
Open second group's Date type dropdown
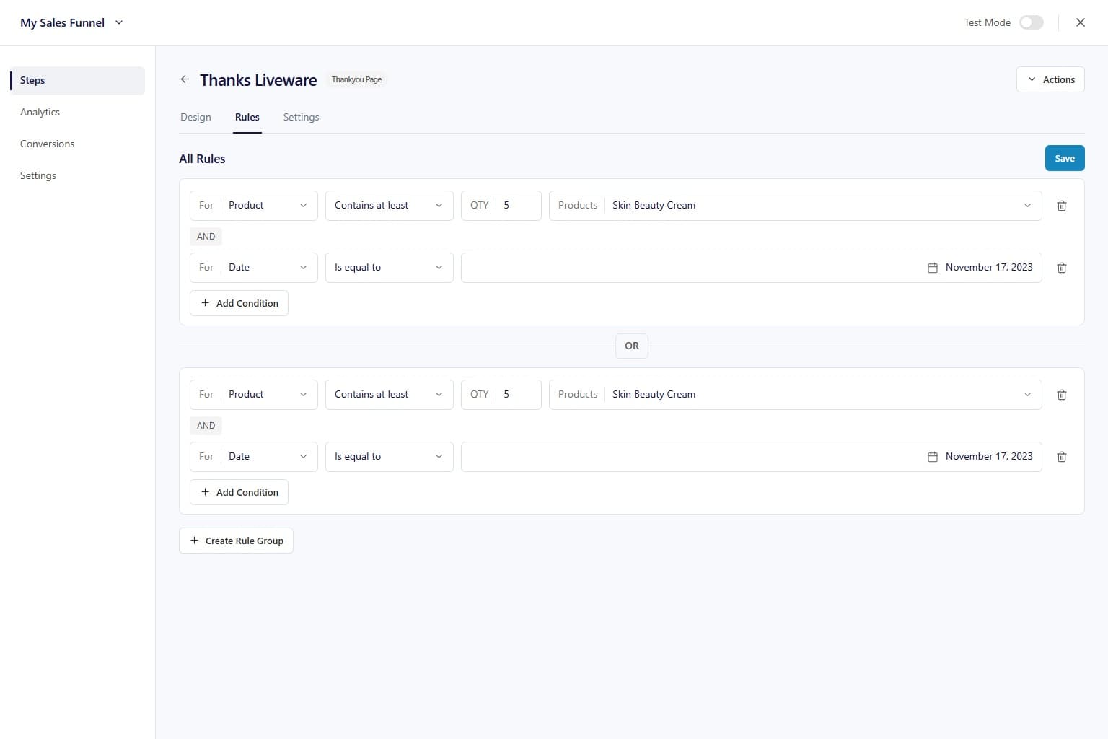point(254,457)
